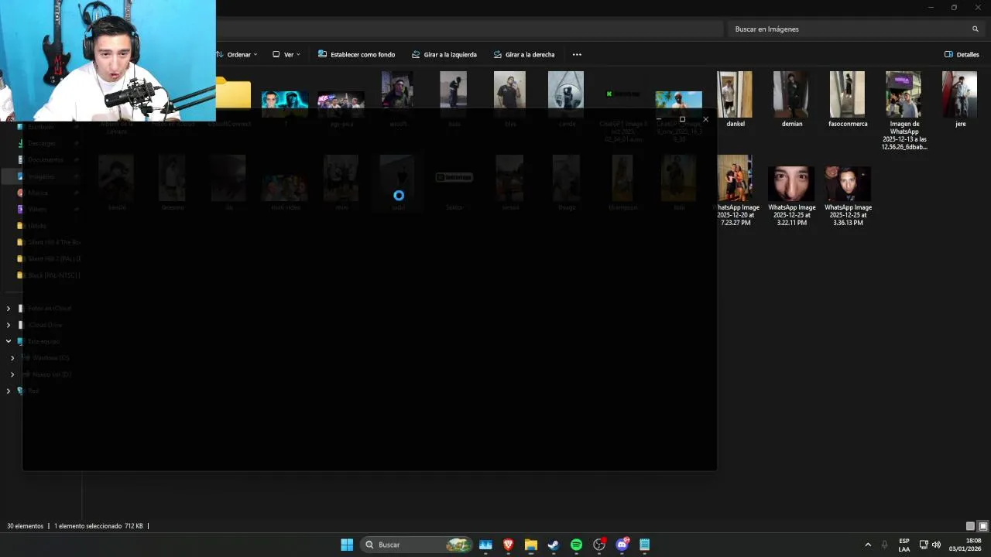This screenshot has width=991, height=557.
Task: Expand the iCloud Drive tree node
Action: click(x=9, y=325)
